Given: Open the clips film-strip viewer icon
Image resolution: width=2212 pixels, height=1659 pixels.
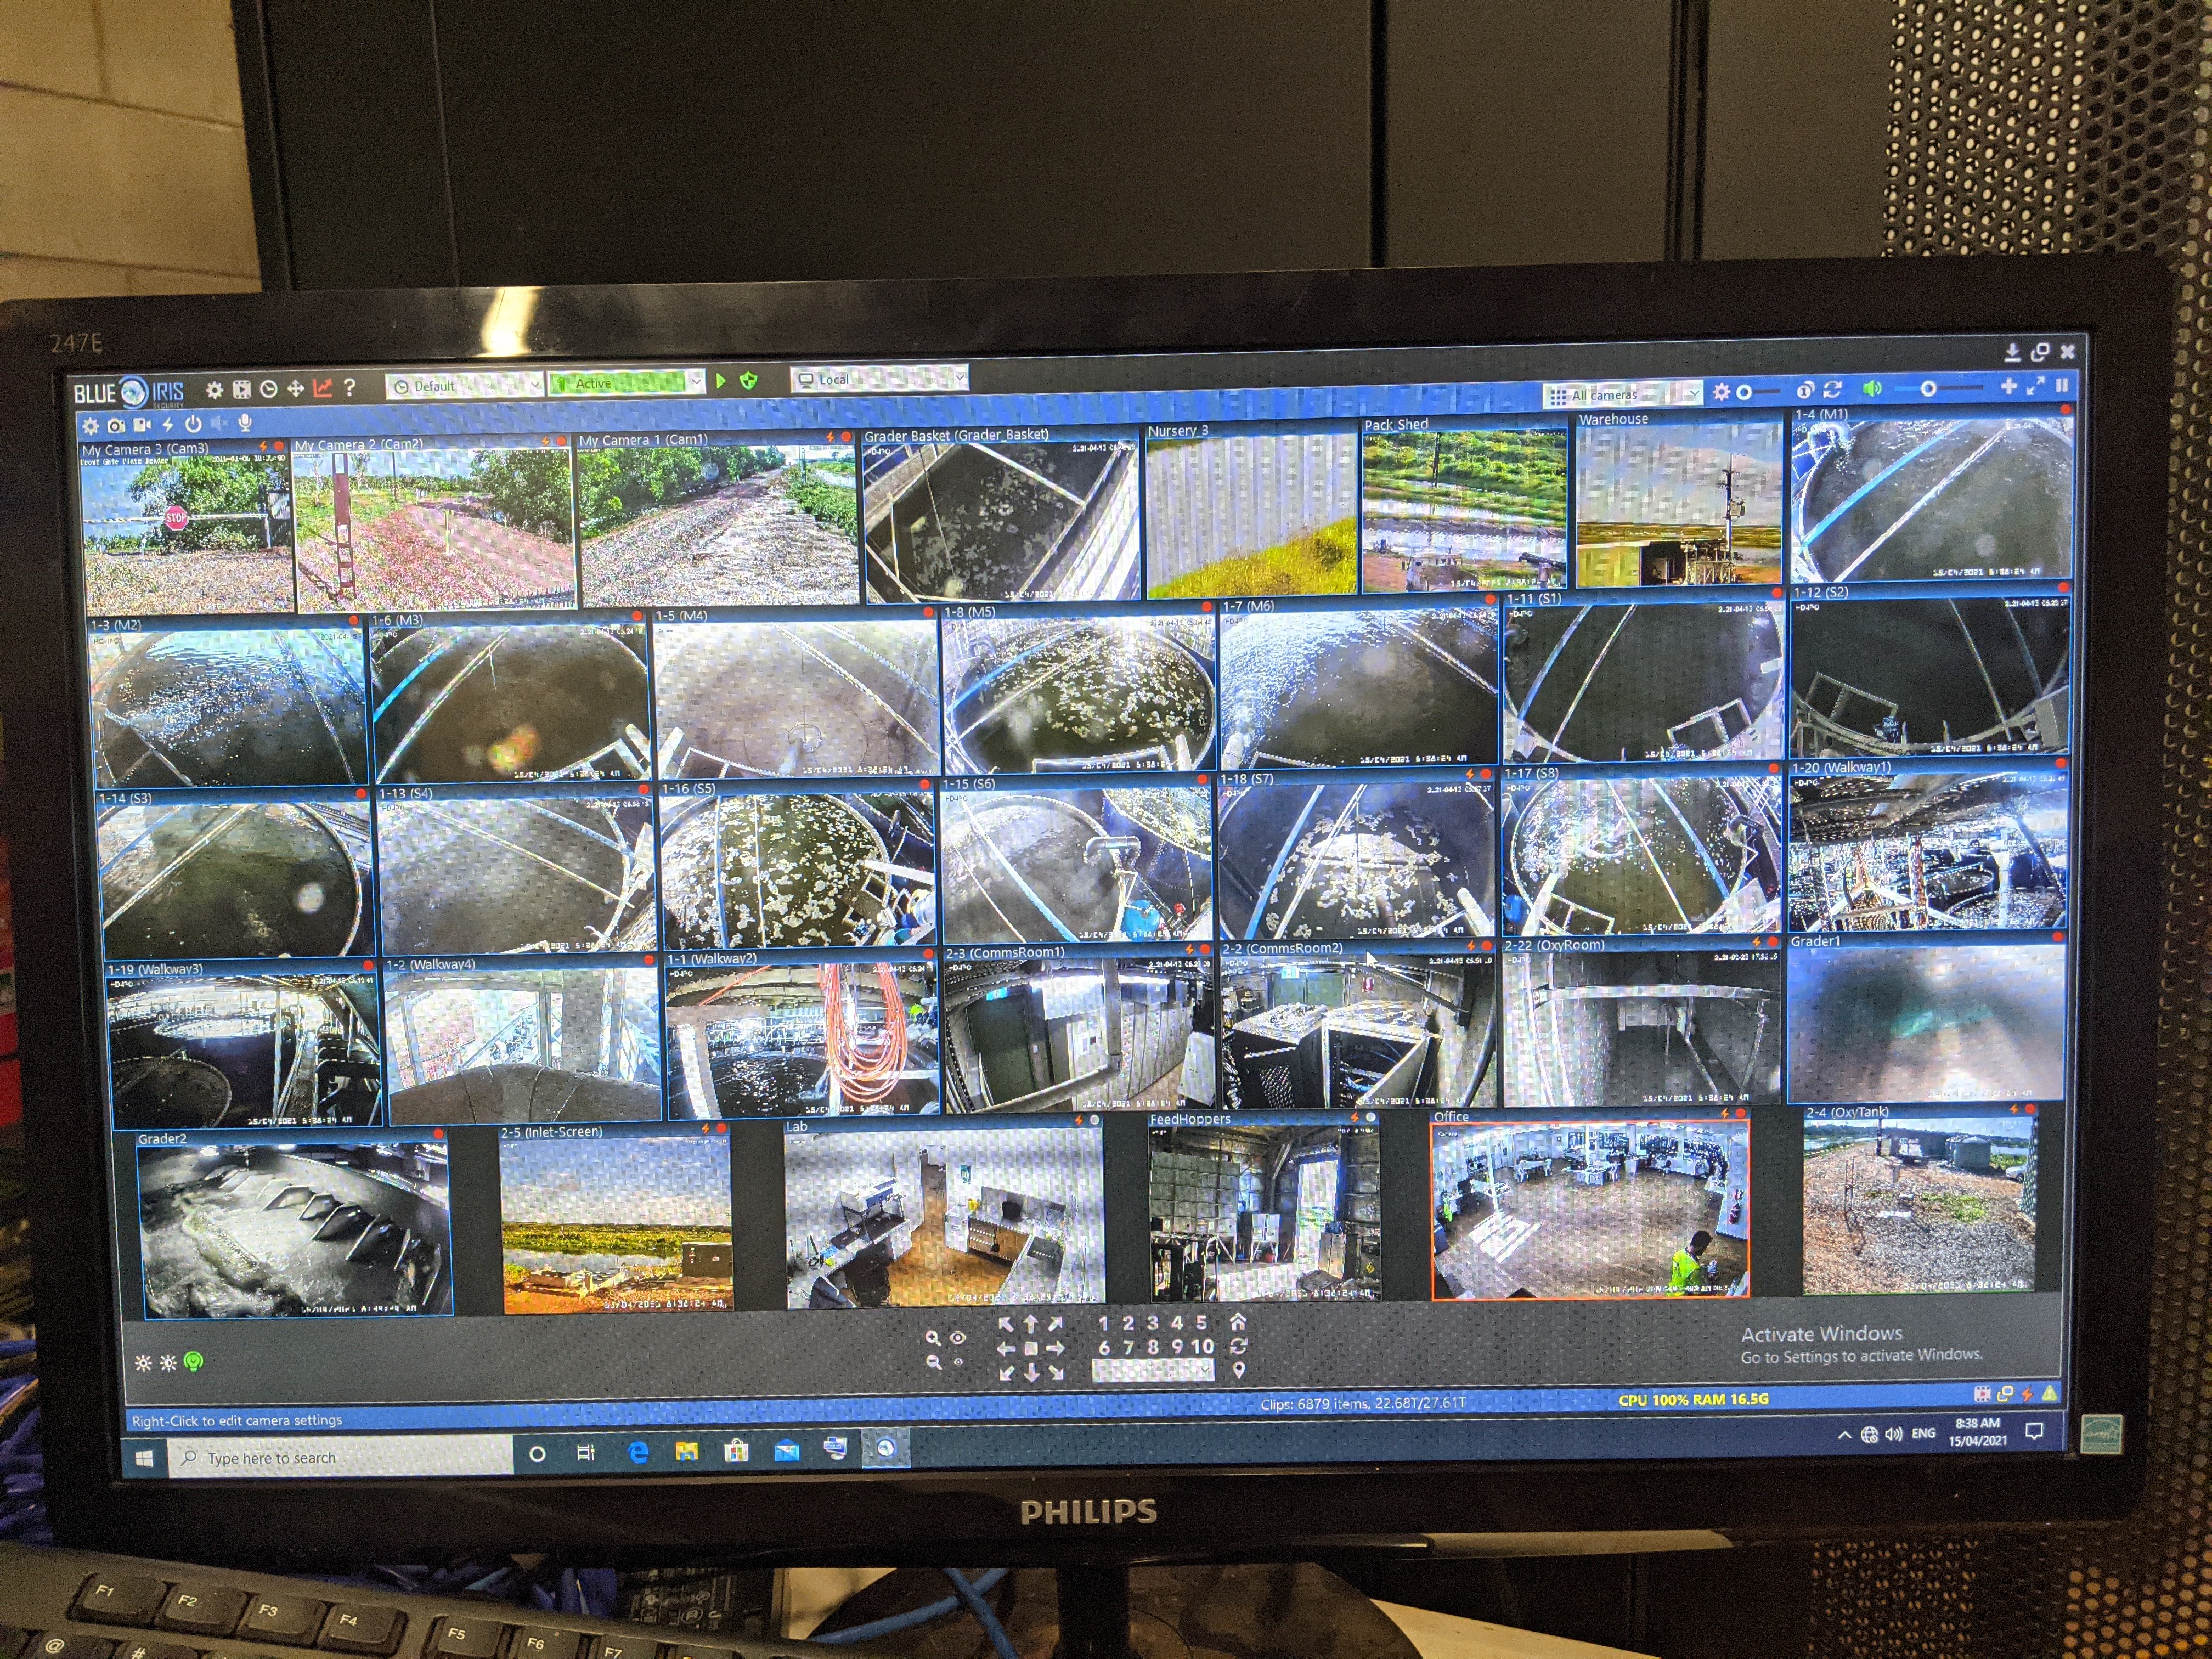Looking at the screenshot, I should click(241, 389).
